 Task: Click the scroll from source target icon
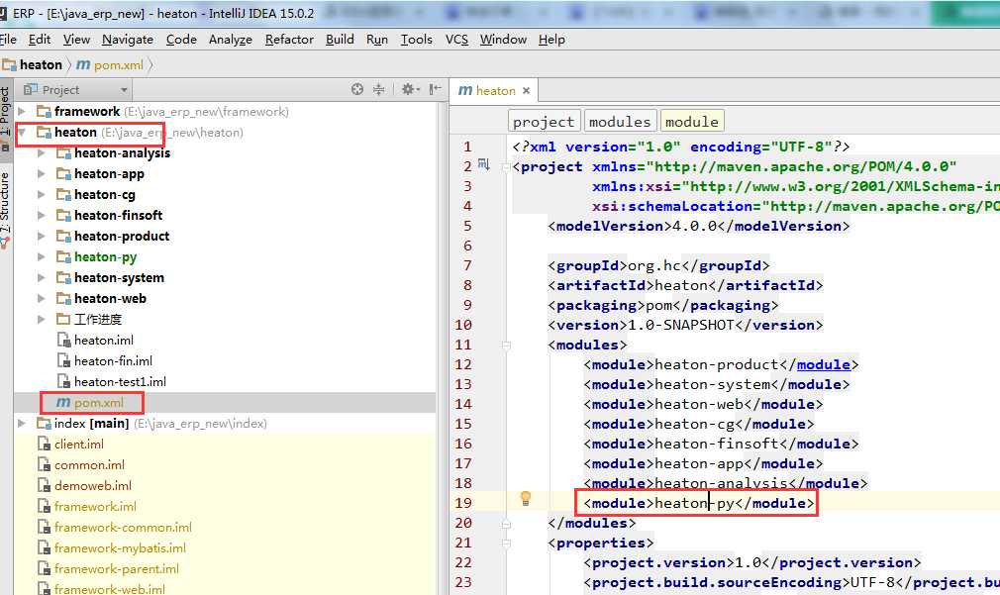(x=357, y=89)
